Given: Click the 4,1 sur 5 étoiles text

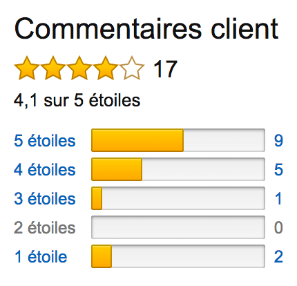Looking at the screenshot, I should 77,100.
